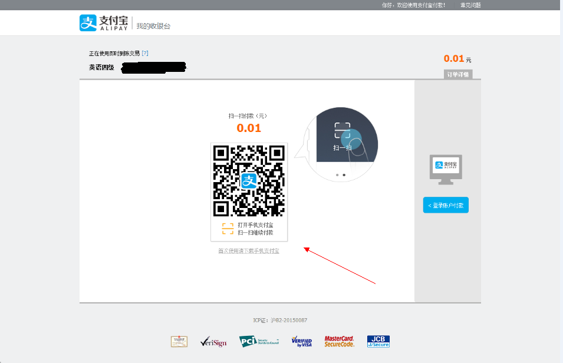Click the Alipay logo in the QR code center
This screenshot has height=363, width=563.
pos(249,180)
